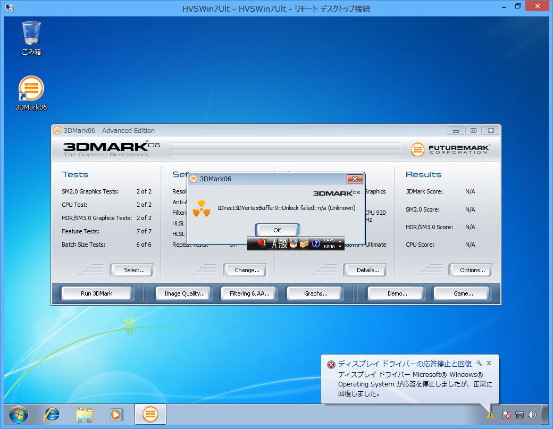This screenshot has height=429, width=553.
Task: Open the volume speaker tray icon
Action: [532, 415]
